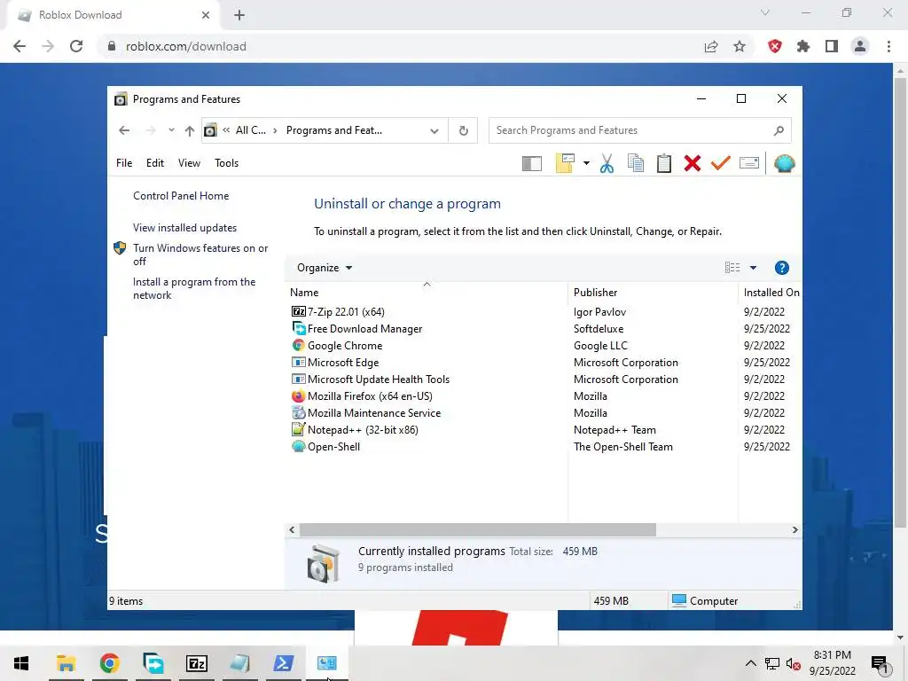This screenshot has width=908, height=681.
Task: Open Chrome profile avatar icon
Action: click(860, 46)
